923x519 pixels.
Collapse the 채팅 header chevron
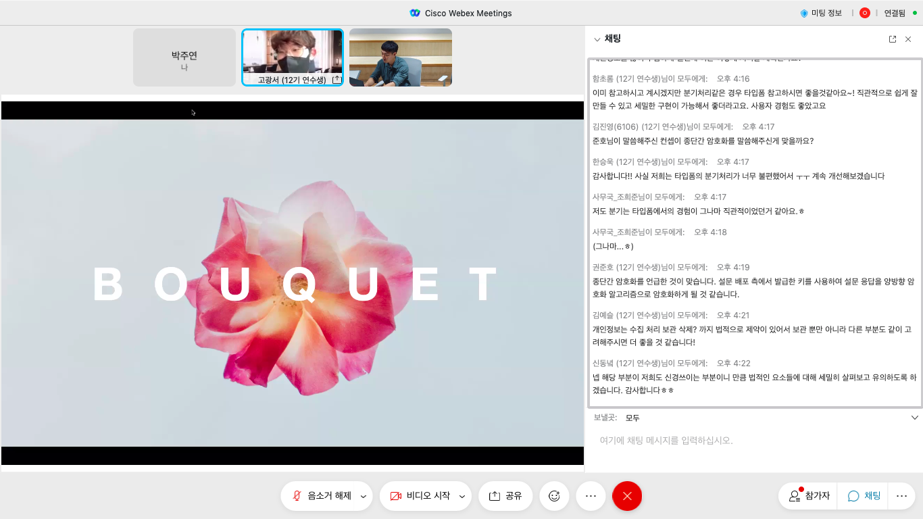tap(597, 39)
